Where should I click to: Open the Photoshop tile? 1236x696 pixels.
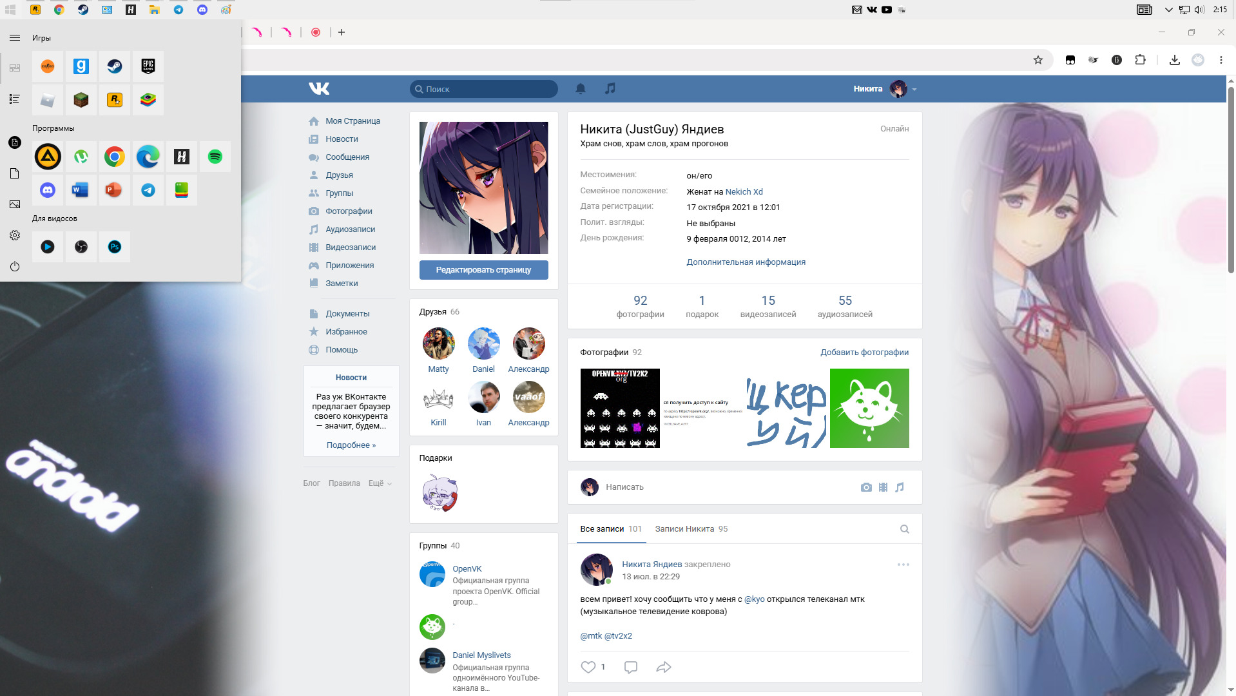[115, 247]
